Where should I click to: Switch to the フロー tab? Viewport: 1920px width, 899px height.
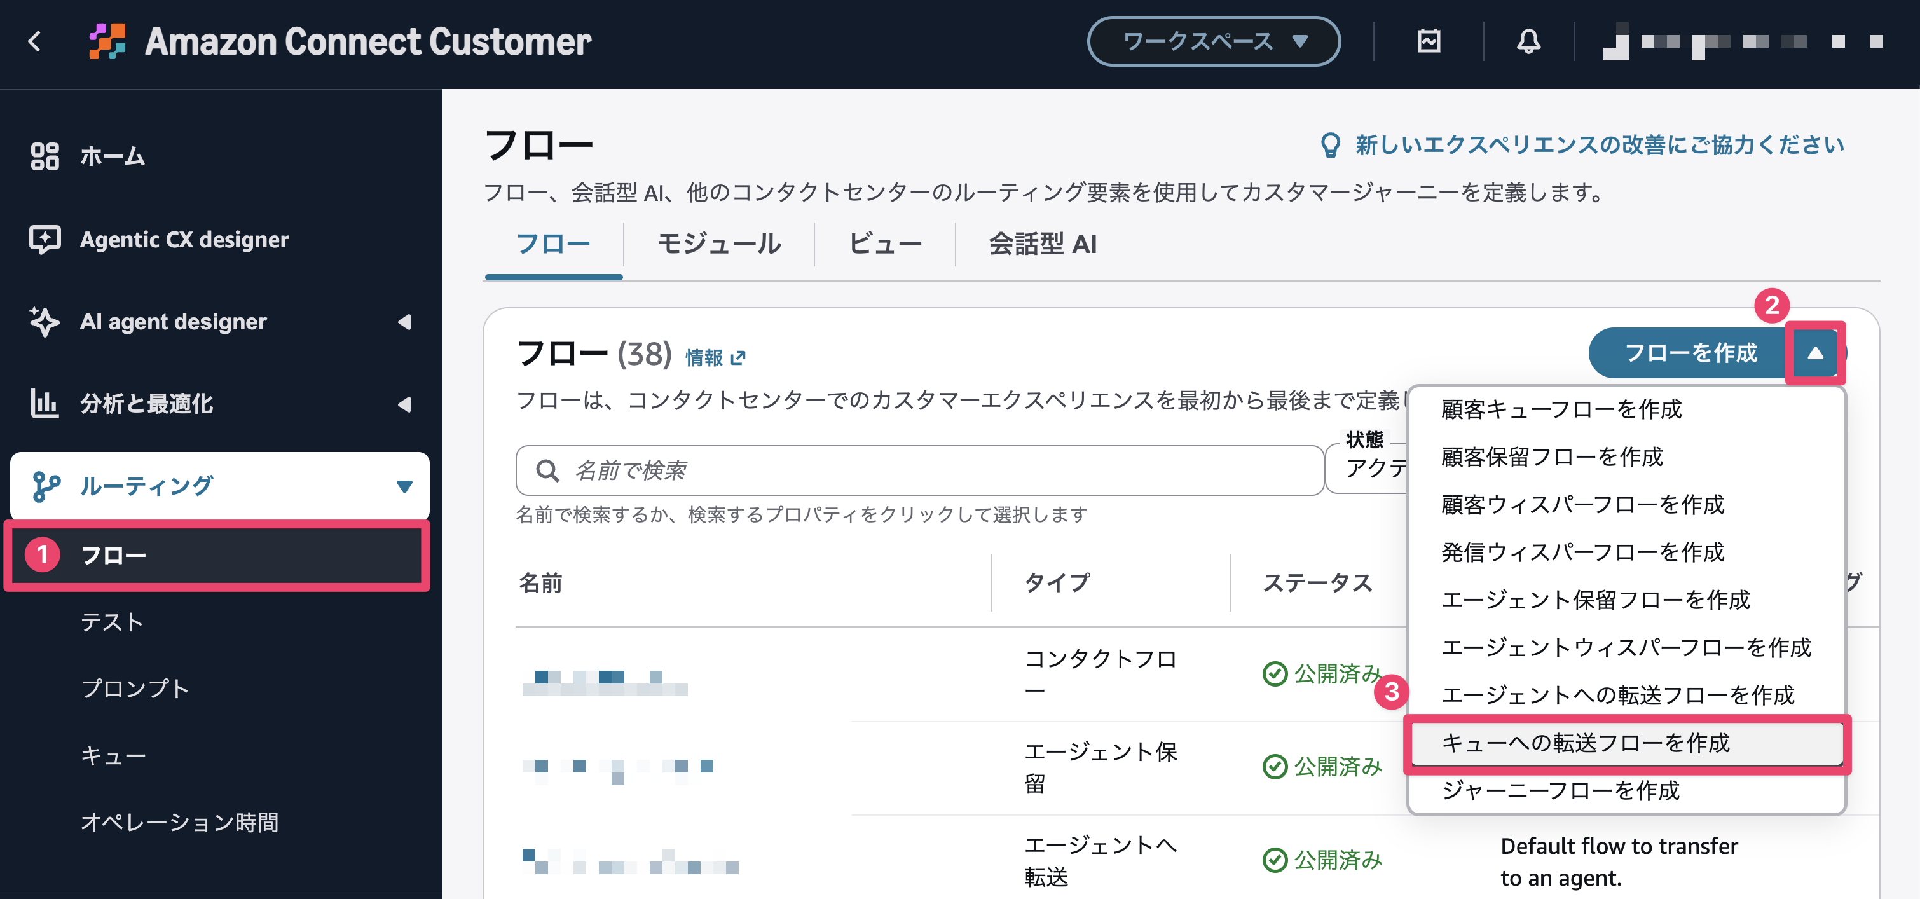[553, 245]
